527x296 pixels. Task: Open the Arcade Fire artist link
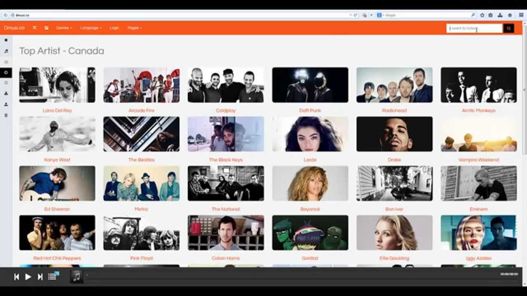point(141,111)
